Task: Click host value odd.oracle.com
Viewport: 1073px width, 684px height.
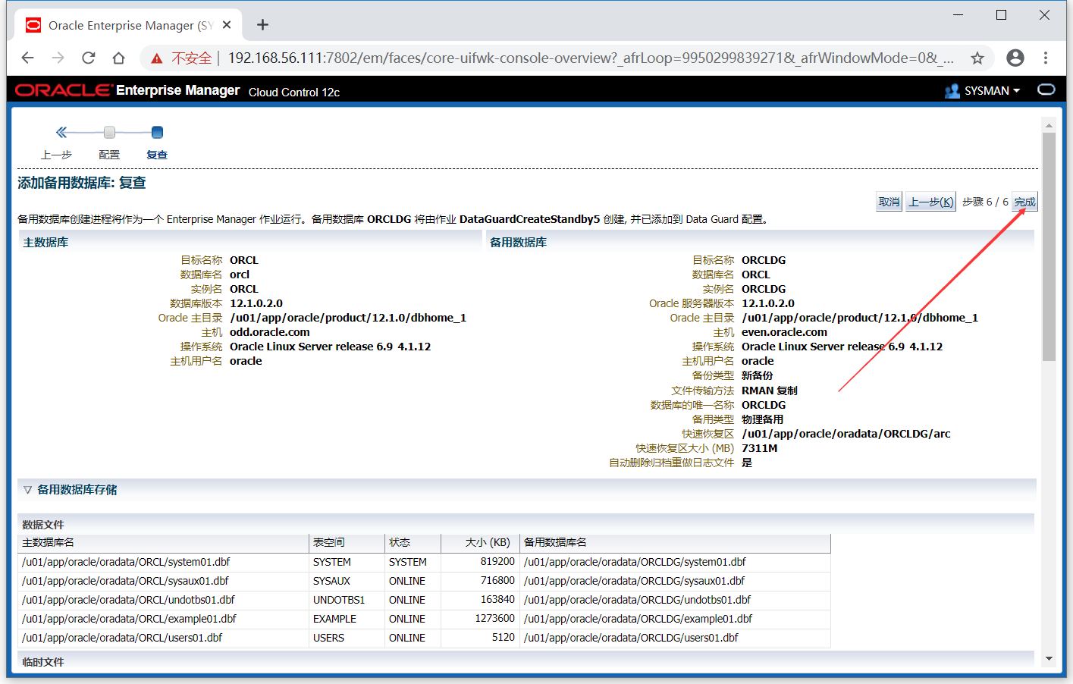Action: (270, 332)
